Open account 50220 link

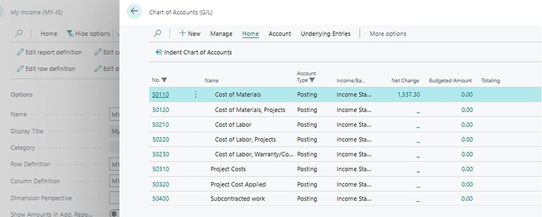[x=161, y=139]
